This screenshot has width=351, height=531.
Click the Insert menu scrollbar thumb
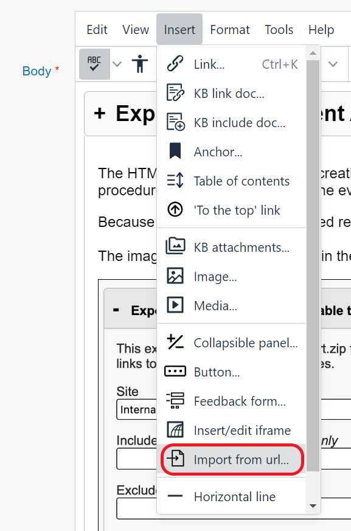pos(313,265)
